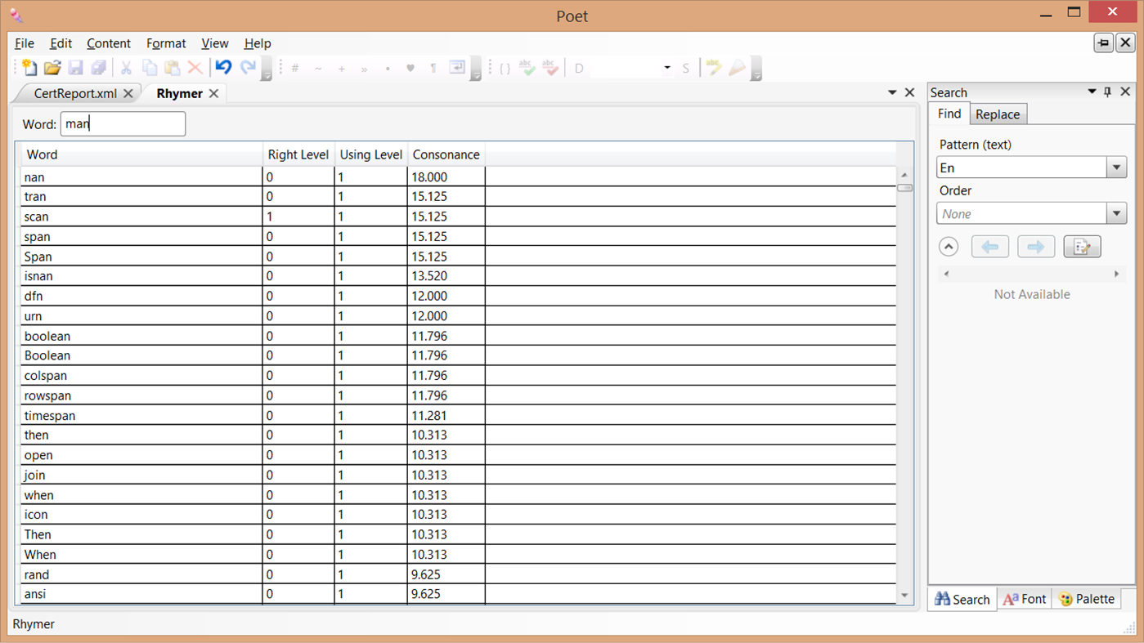Image resolution: width=1144 pixels, height=643 pixels.
Task: Open the Format menu
Action: point(166,43)
